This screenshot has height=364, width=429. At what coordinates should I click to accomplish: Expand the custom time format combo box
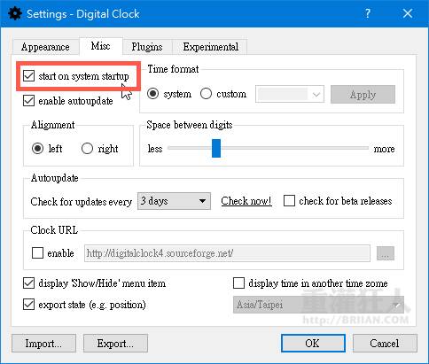click(x=290, y=94)
